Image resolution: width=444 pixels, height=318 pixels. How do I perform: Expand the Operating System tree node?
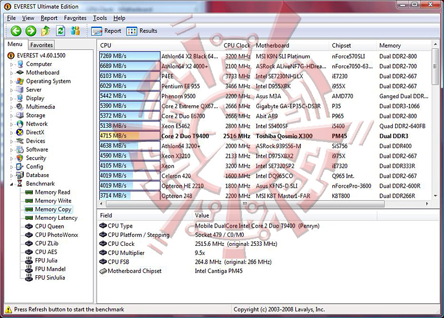pos(12,82)
